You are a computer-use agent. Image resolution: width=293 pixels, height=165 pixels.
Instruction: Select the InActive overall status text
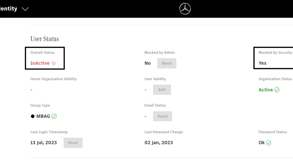point(40,63)
